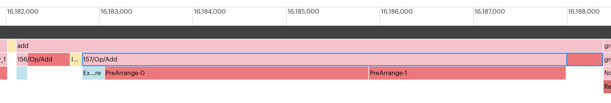611x103 pixels.
Task: Click yellow 'I...' slice before 157/Op/Add
Action: [x=76, y=59]
